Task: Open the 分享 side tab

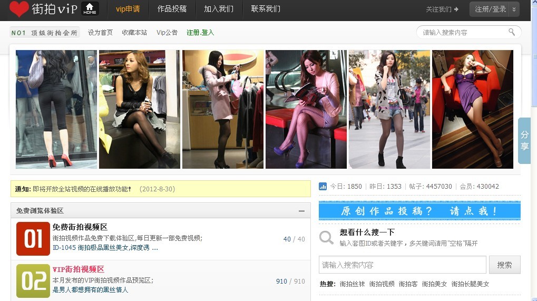Action: [524, 140]
